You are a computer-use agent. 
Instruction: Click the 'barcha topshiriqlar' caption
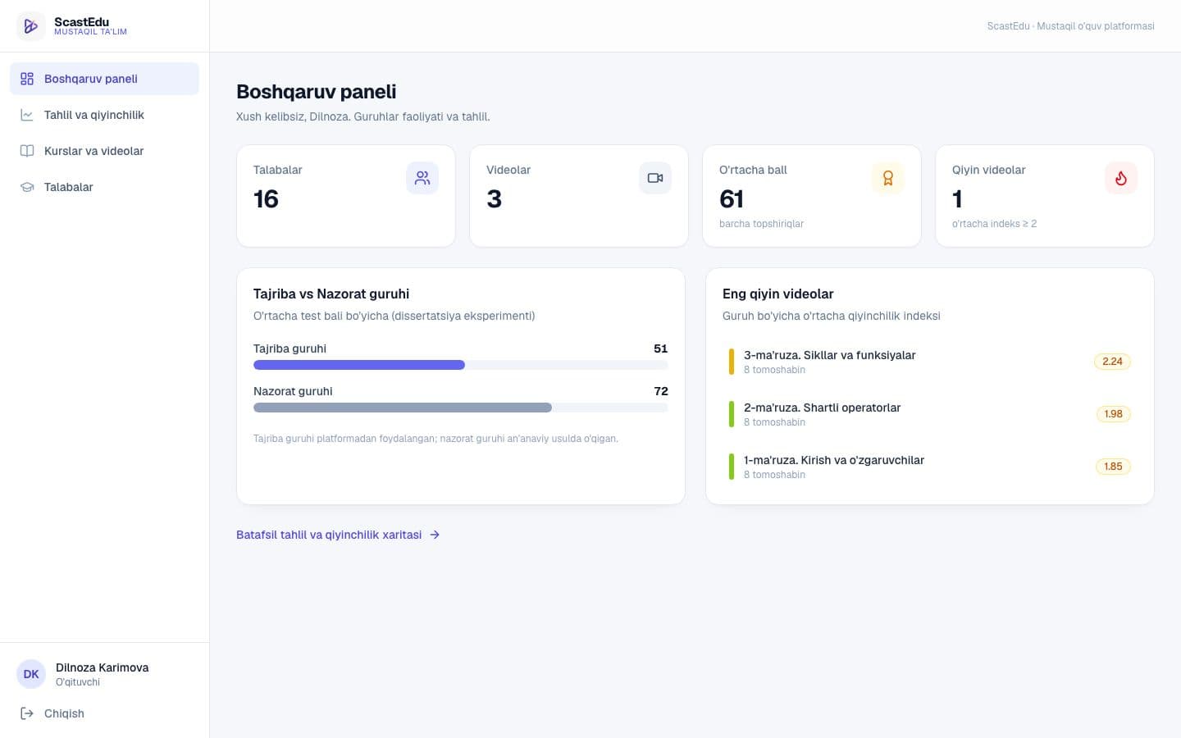(x=761, y=224)
